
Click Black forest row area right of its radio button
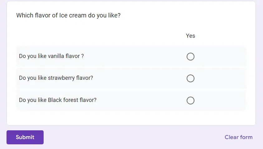(x=221, y=100)
